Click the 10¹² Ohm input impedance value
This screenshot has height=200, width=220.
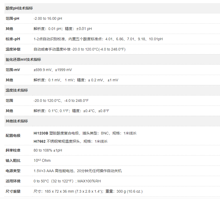click(42, 161)
